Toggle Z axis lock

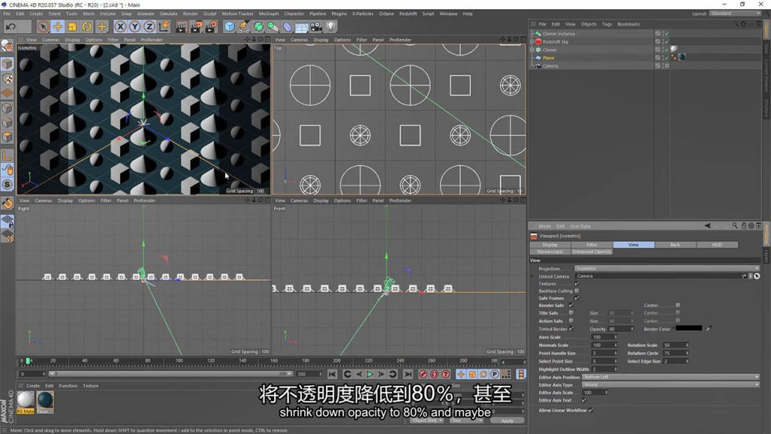pyautogui.click(x=149, y=26)
